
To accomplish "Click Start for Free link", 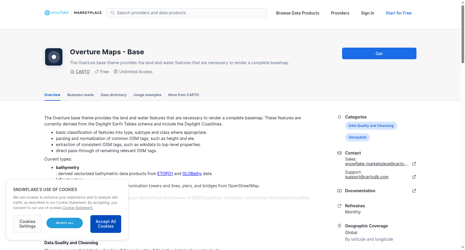I will click(x=398, y=13).
